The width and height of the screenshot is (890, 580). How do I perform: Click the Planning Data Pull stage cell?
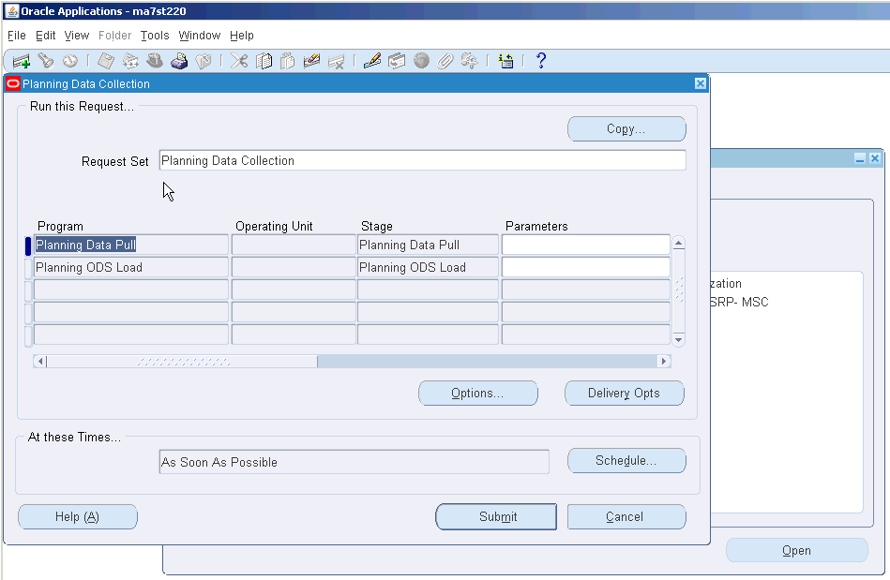[x=428, y=245]
